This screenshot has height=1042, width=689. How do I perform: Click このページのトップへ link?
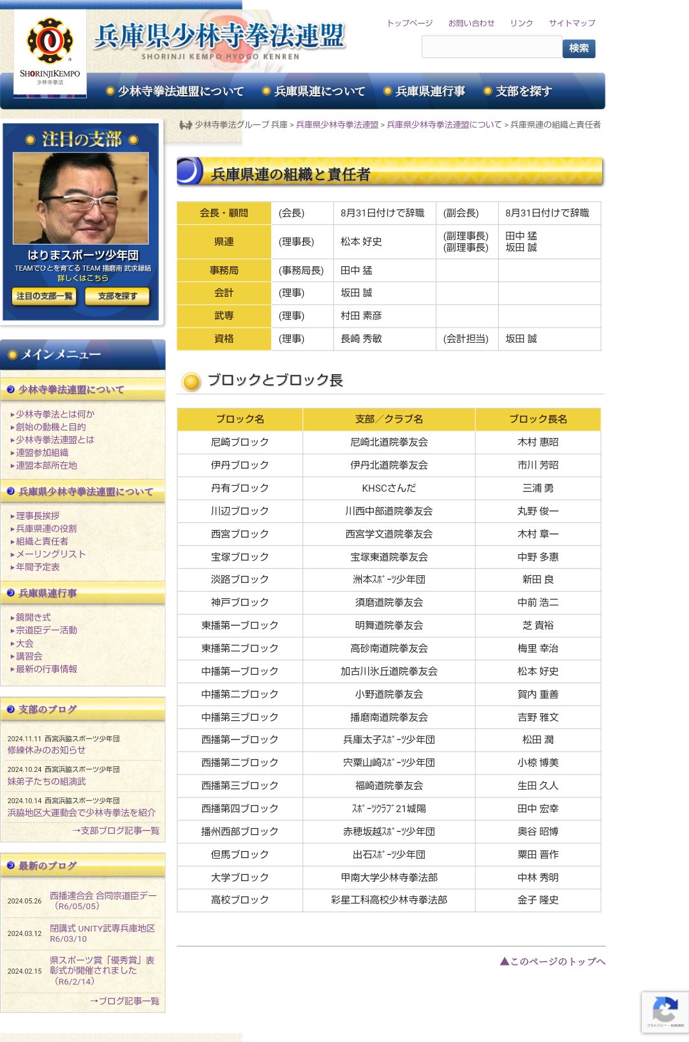click(552, 962)
